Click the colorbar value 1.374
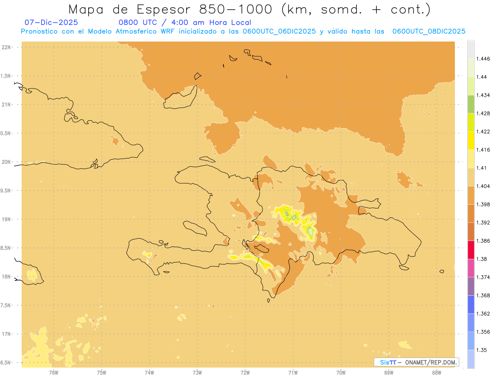 point(483,277)
